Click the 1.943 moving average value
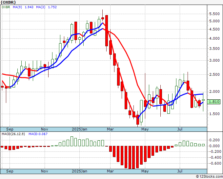This screenshot has width=223, height=179. click(29, 7)
